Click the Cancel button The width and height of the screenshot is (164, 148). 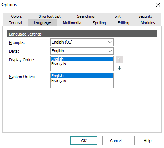pyautogui.click(x=116, y=141)
